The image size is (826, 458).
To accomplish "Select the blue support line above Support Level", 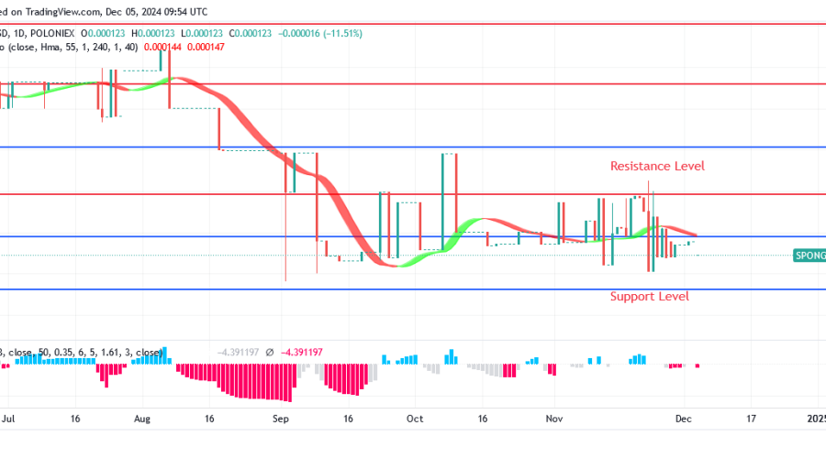I will (413, 289).
